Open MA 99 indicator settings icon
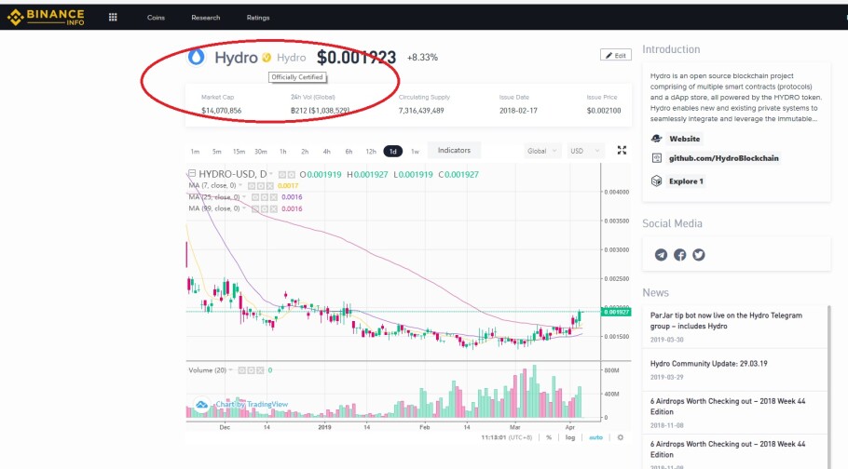The width and height of the screenshot is (848, 469). click(265, 208)
